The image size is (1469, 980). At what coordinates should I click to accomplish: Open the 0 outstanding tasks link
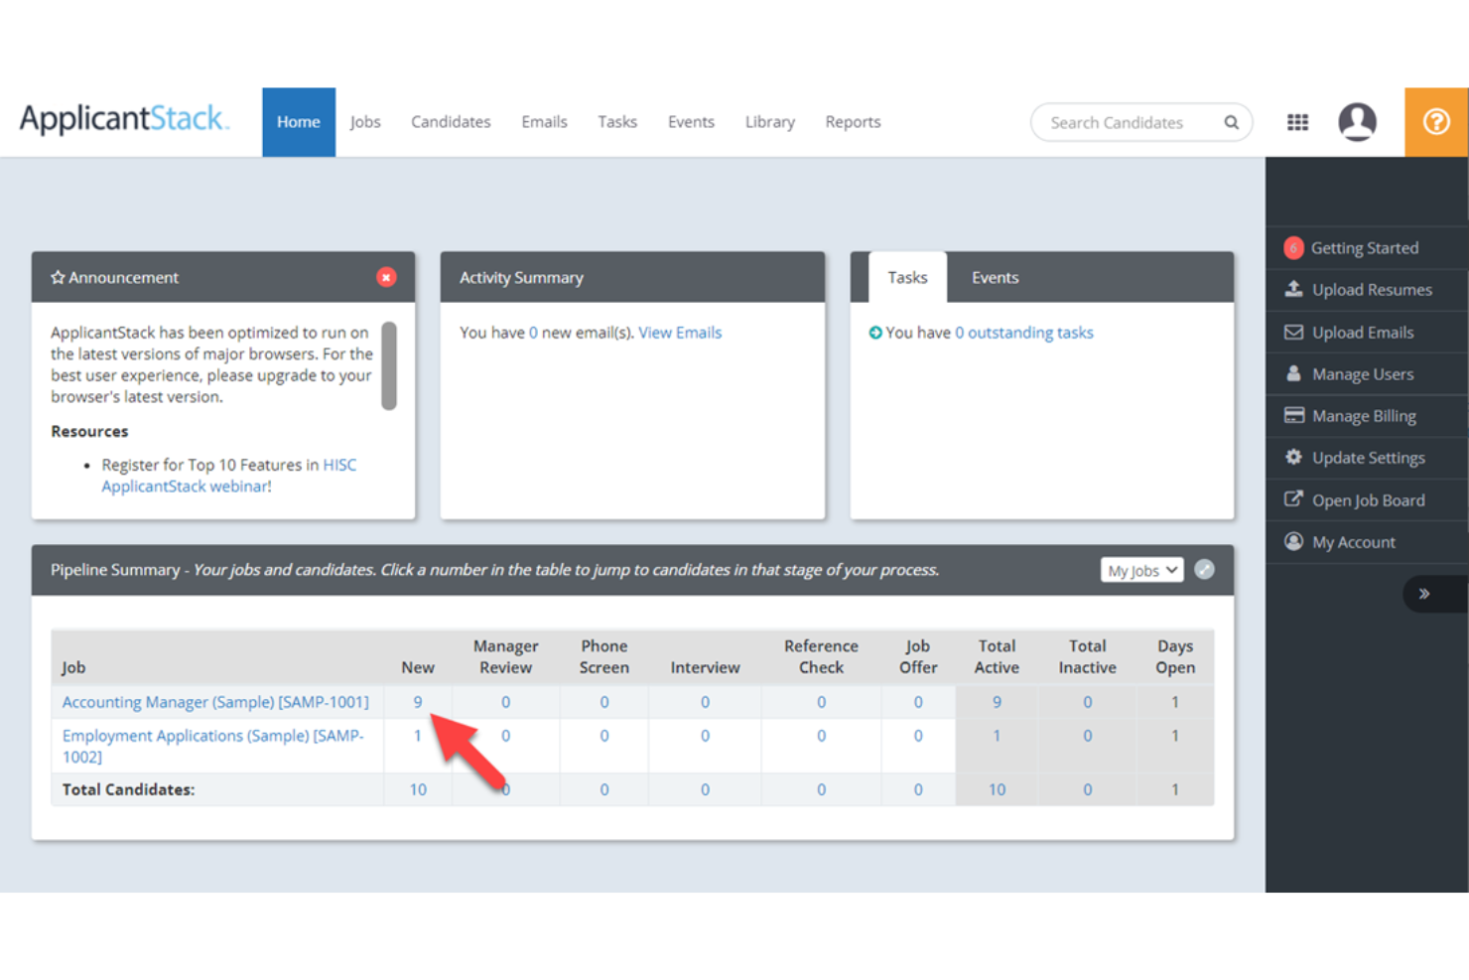pos(1024,333)
